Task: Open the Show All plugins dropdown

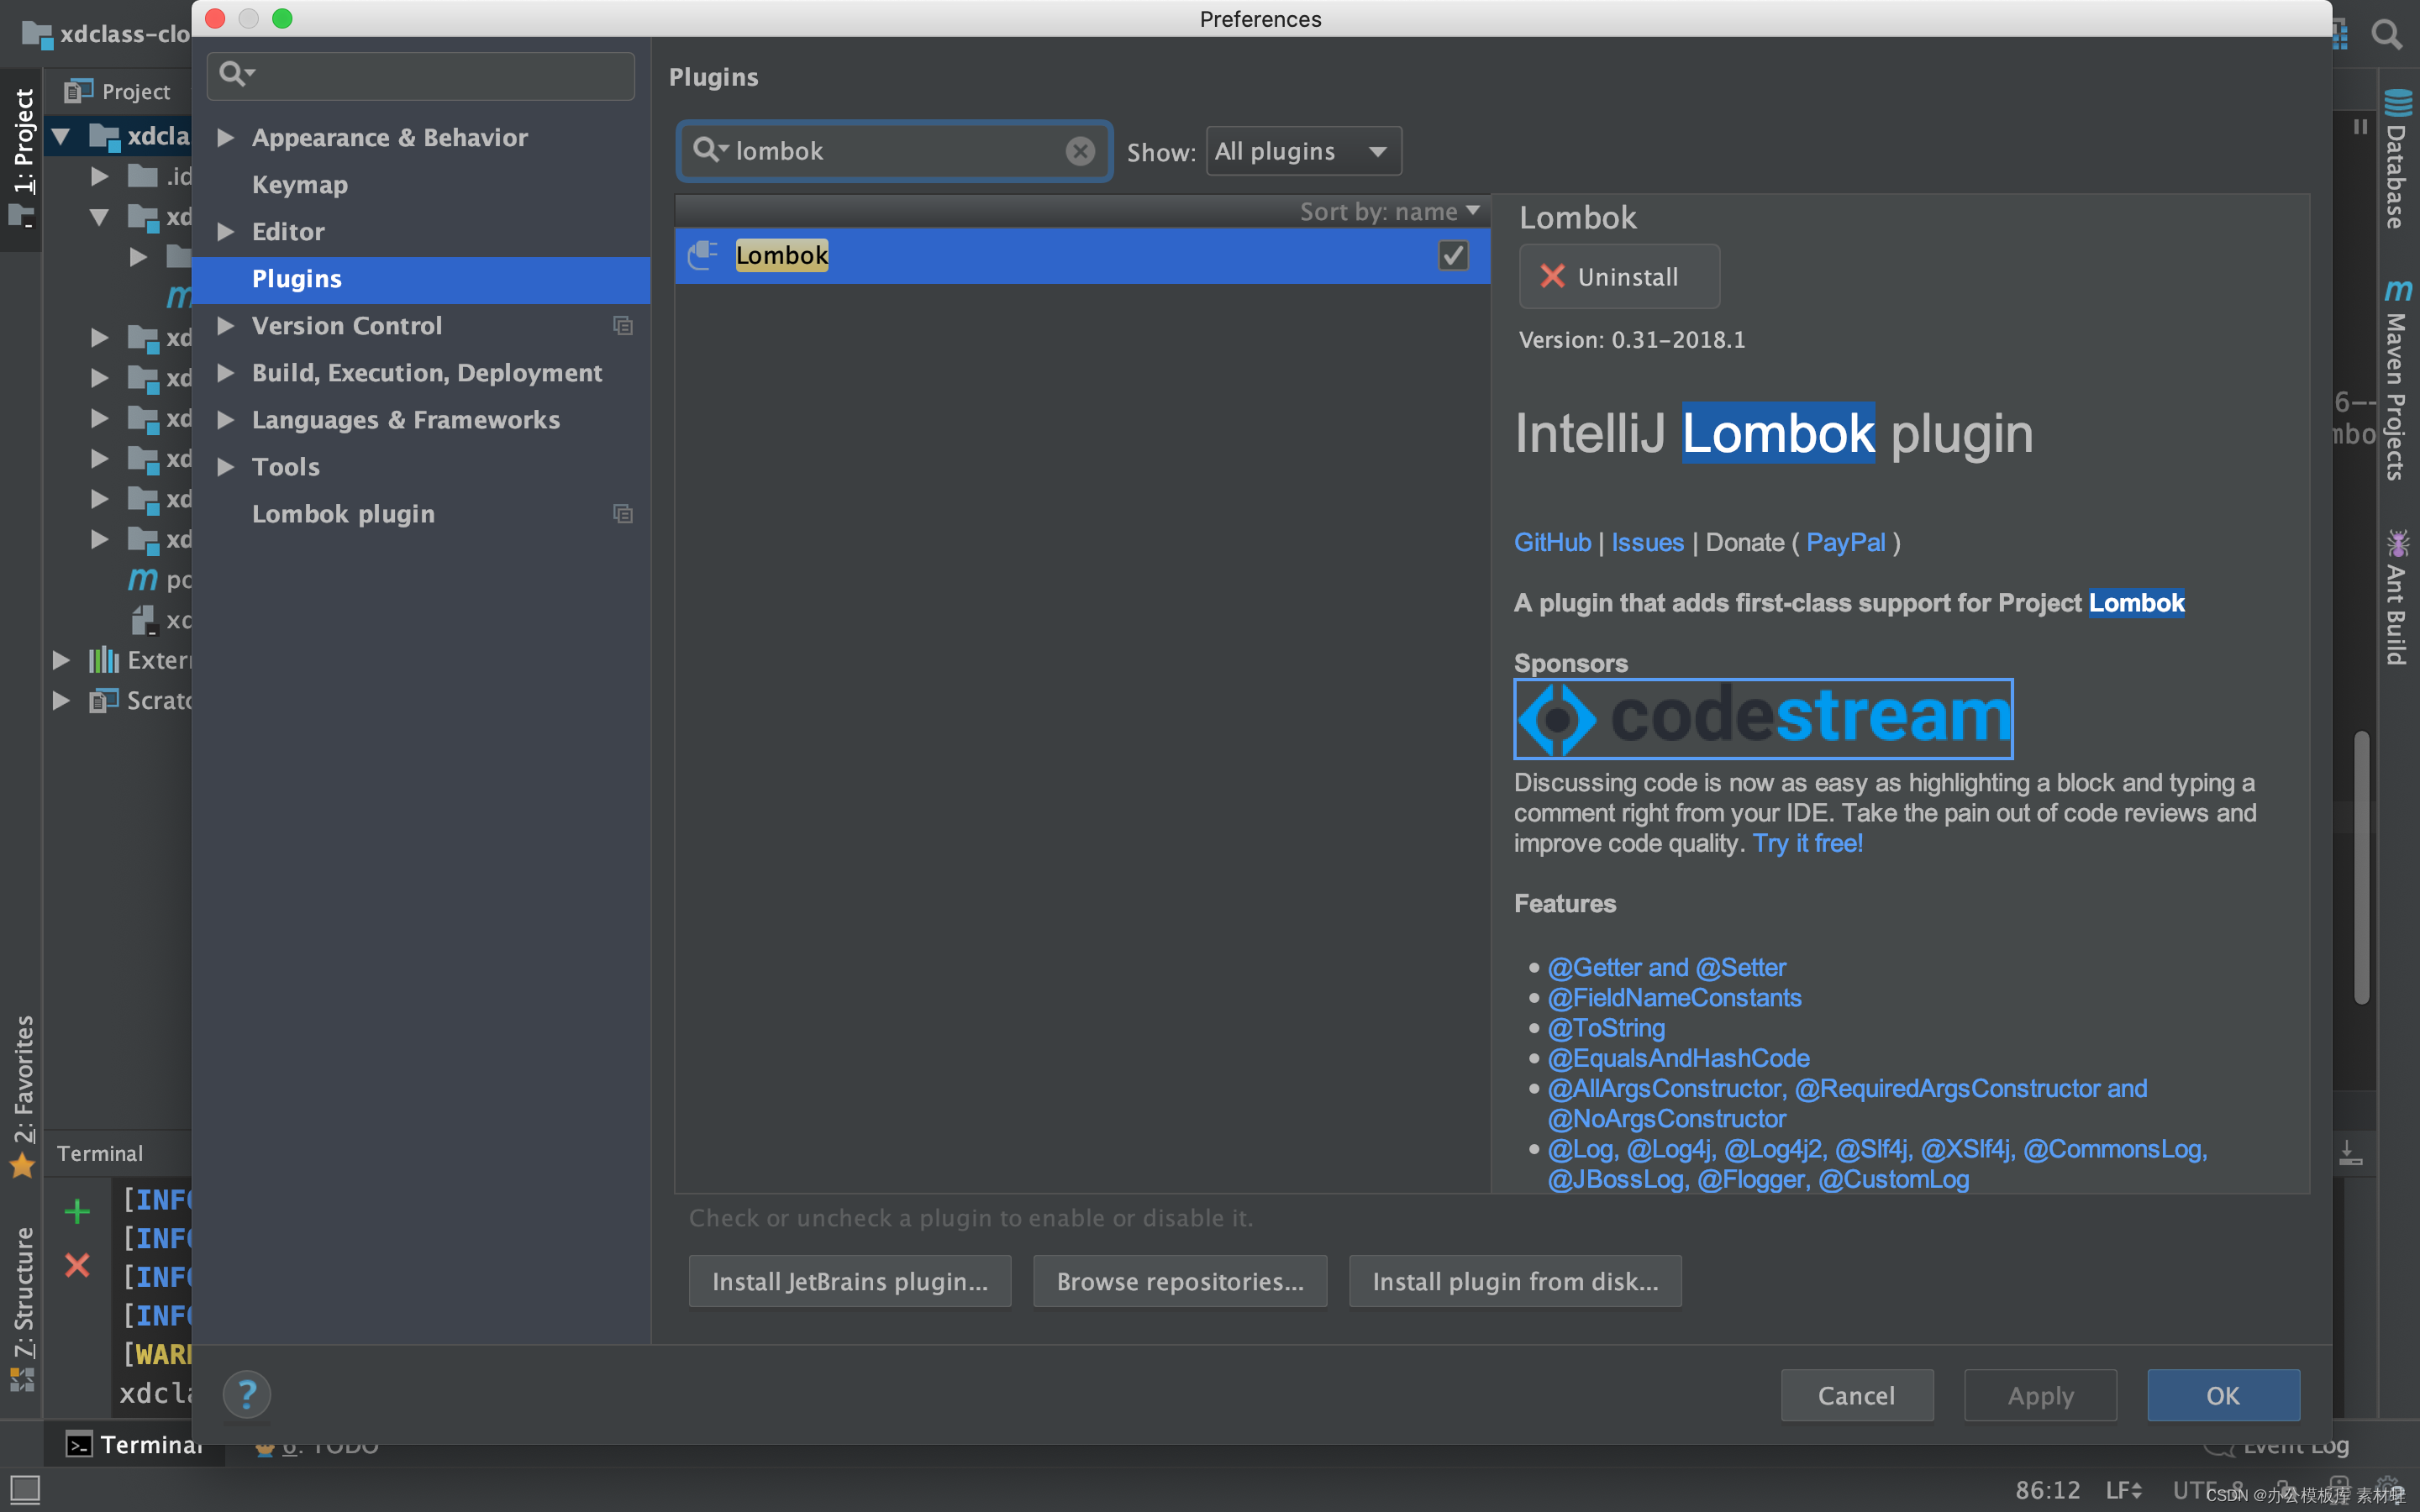Action: (x=1303, y=151)
